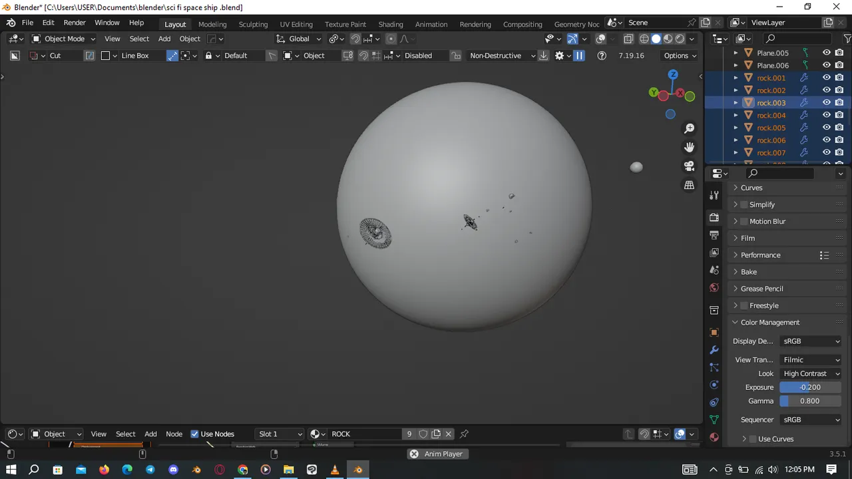Open the Look High Contrast dropdown
Viewport: 852px width, 479px height.
811,374
